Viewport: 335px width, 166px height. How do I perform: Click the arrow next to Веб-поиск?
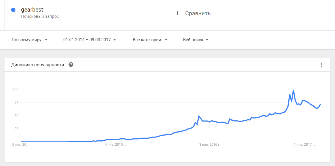207,40
